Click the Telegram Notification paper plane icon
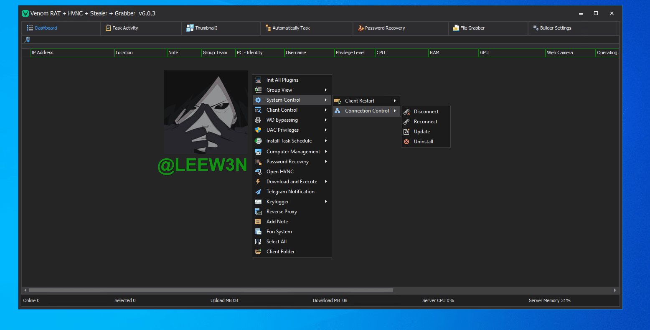 258,192
